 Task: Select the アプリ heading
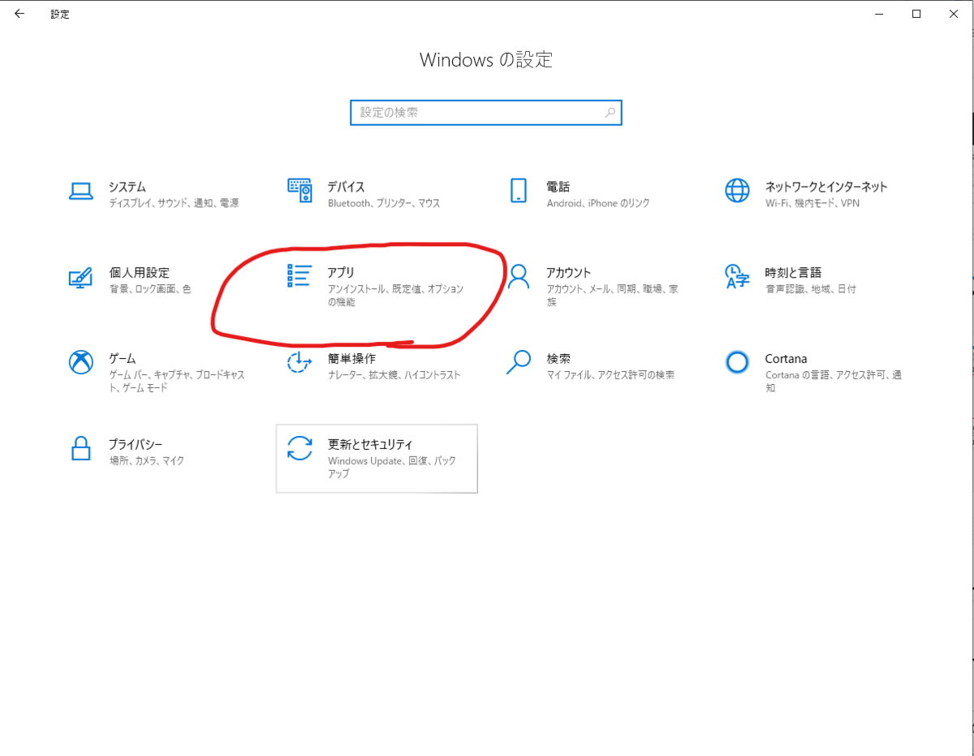pos(341,272)
